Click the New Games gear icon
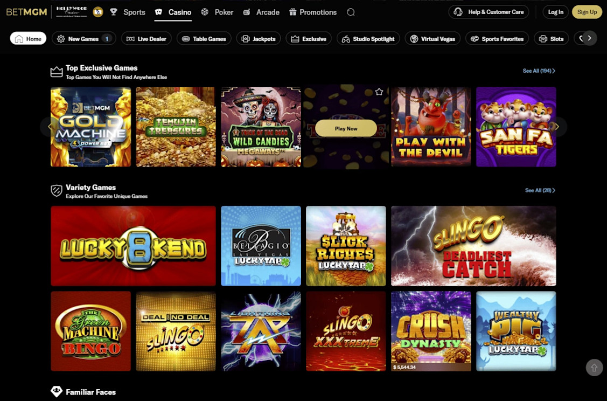The width and height of the screenshot is (607, 401). click(x=61, y=38)
